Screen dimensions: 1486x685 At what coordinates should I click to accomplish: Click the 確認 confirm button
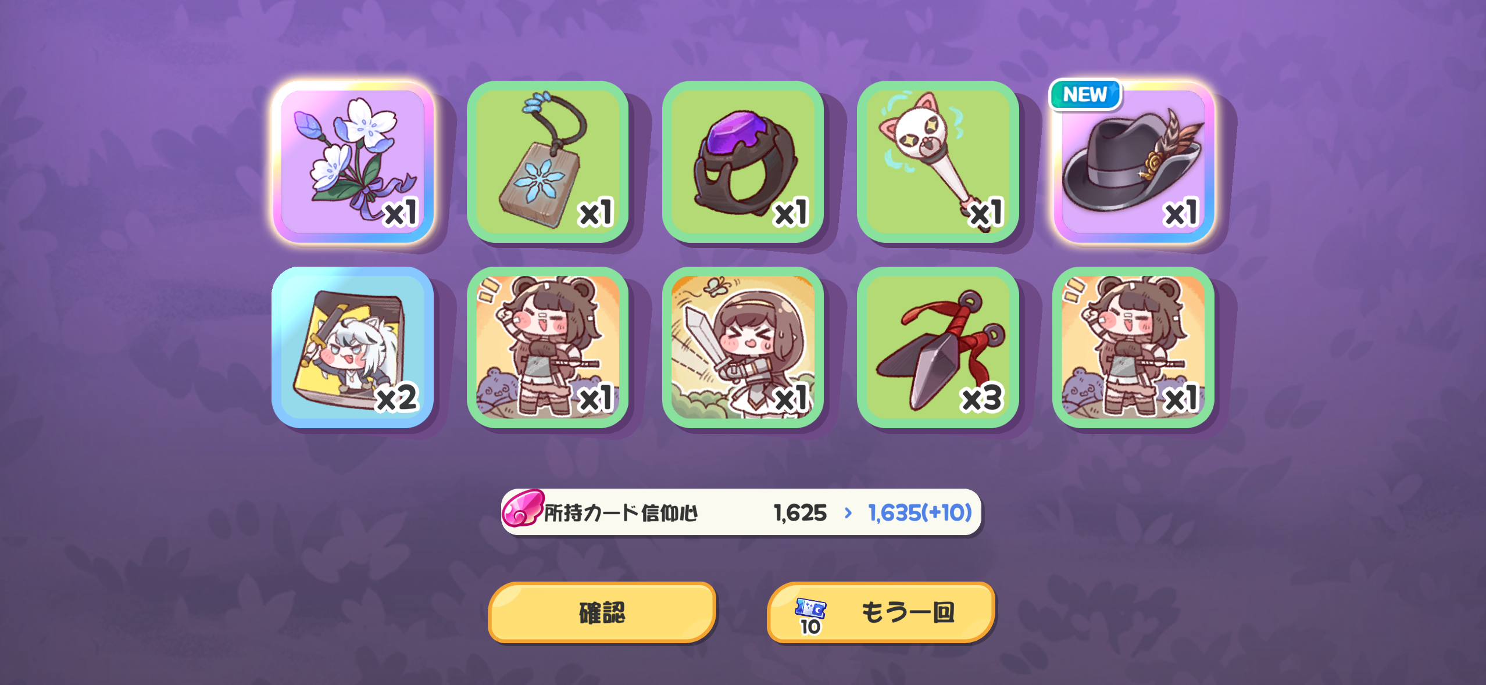pos(602,612)
